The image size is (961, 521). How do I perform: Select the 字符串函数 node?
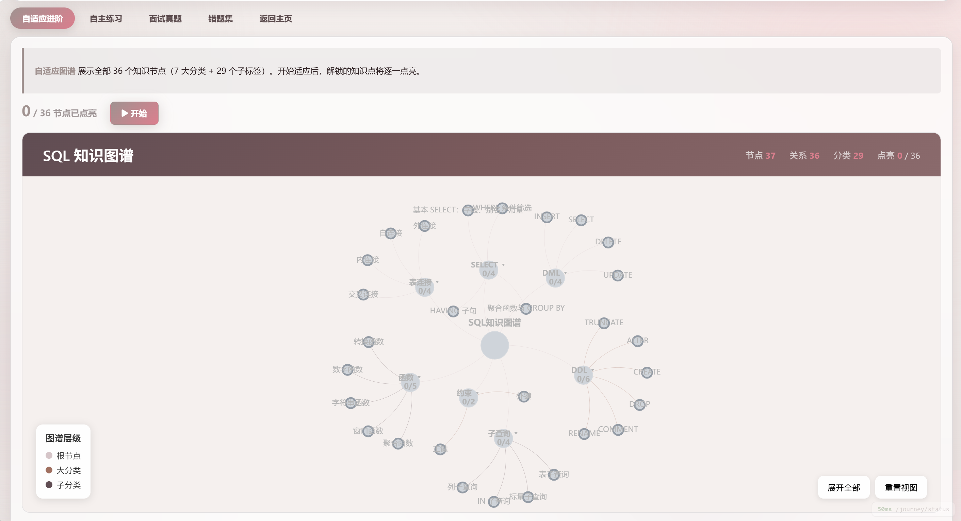351,403
